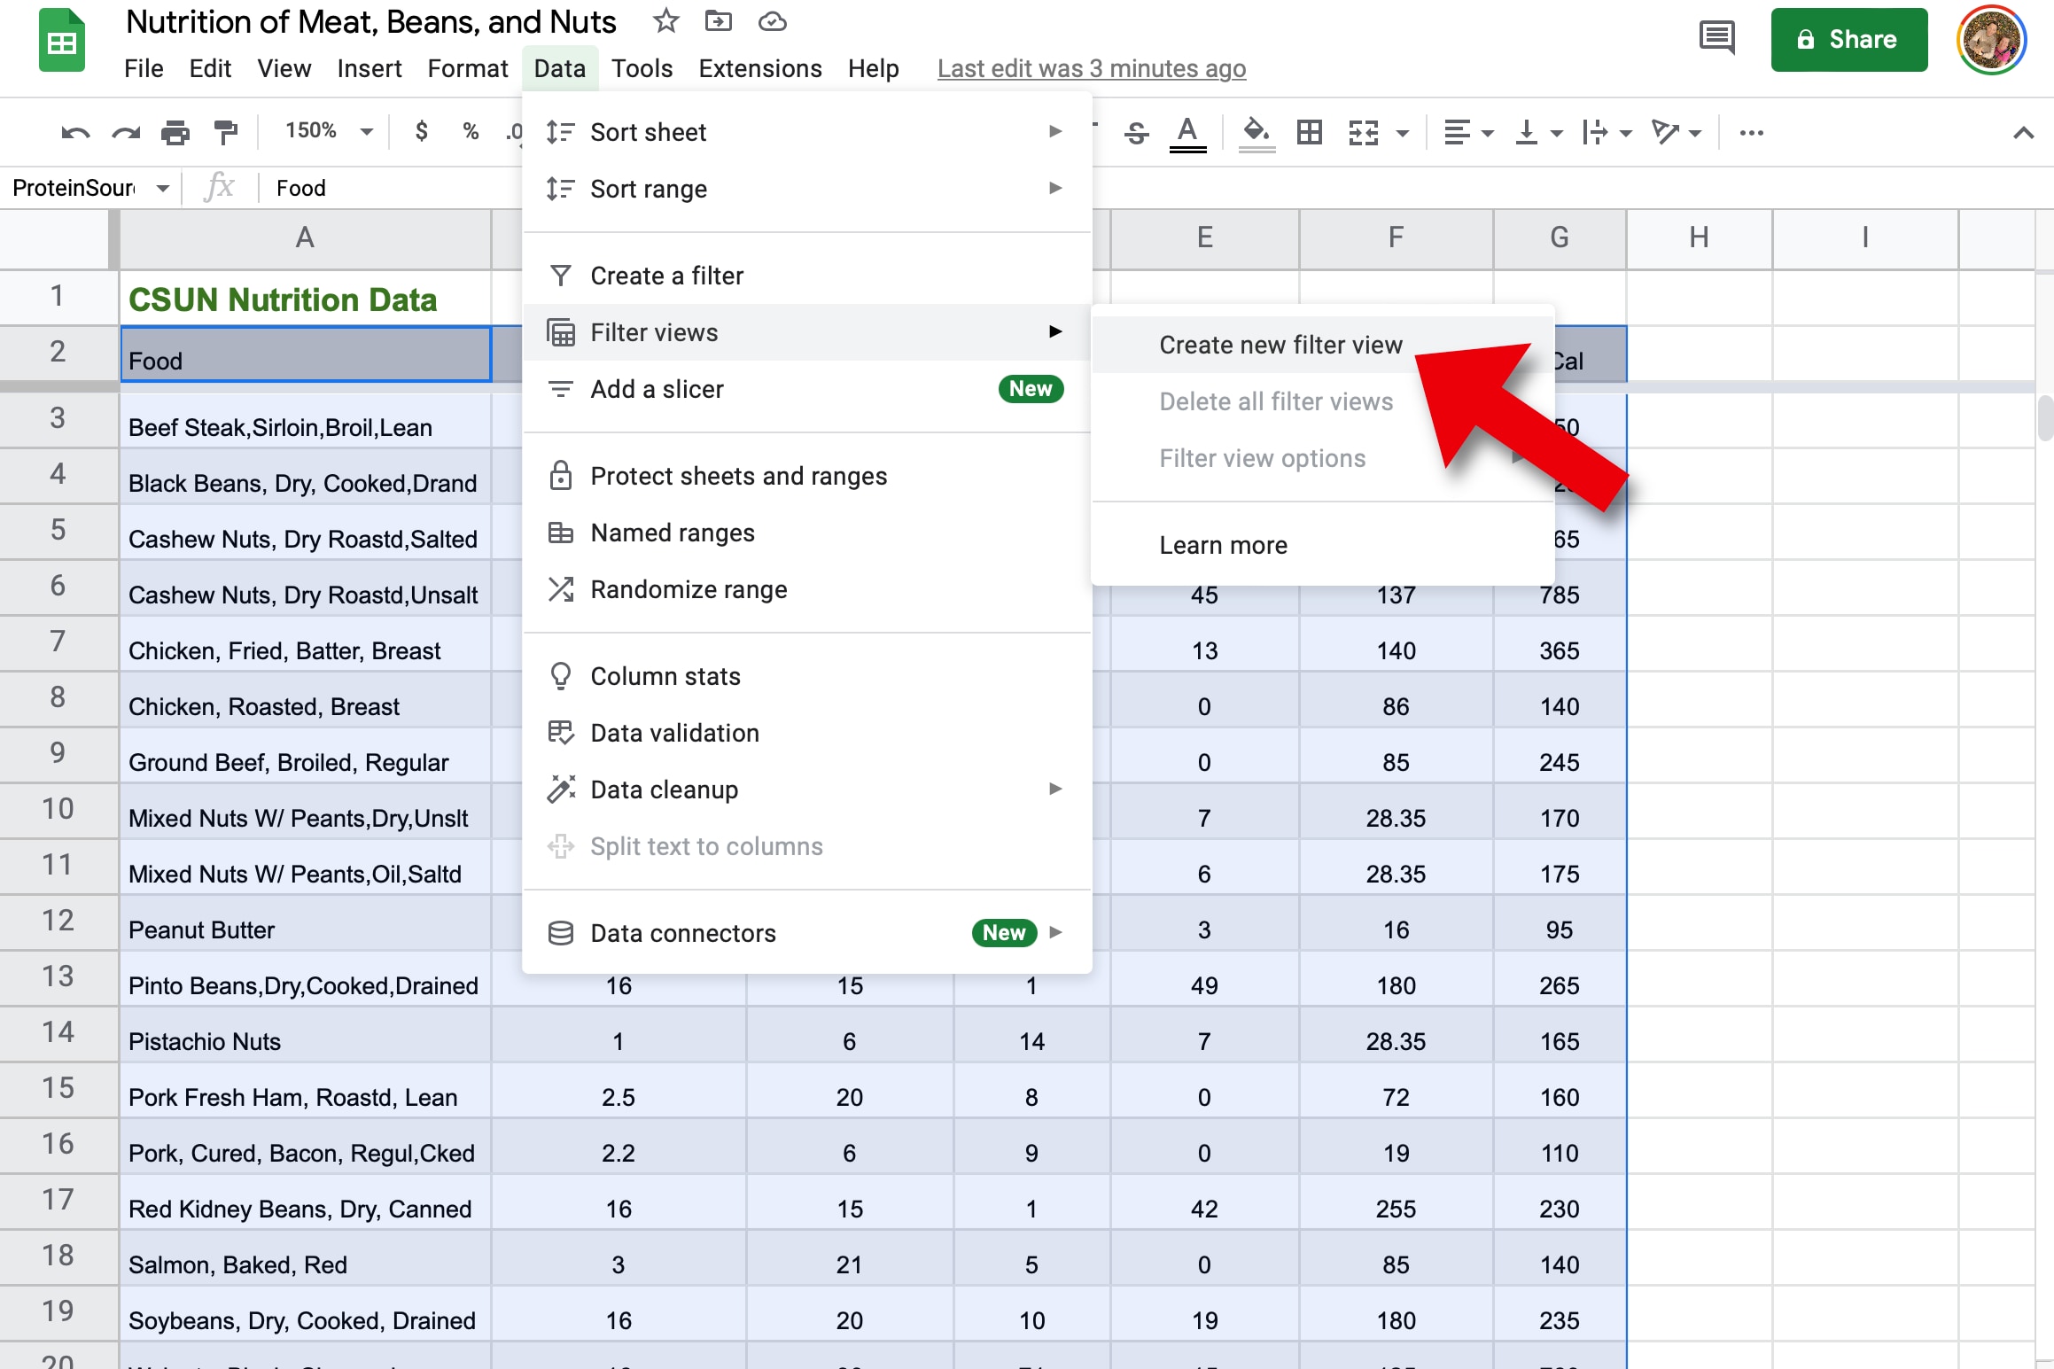The width and height of the screenshot is (2054, 1369).
Task: Collapse the toolbar with up chevron
Action: (2023, 133)
